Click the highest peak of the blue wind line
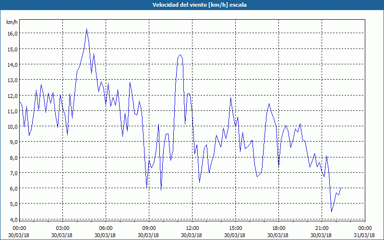Screen dimensions: 384x240 pyautogui.click(x=87, y=29)
